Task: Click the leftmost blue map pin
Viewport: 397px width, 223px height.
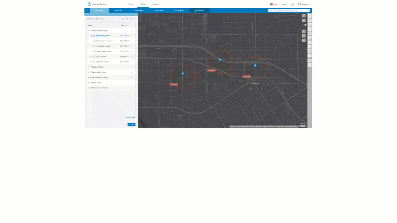Action: 183,74
